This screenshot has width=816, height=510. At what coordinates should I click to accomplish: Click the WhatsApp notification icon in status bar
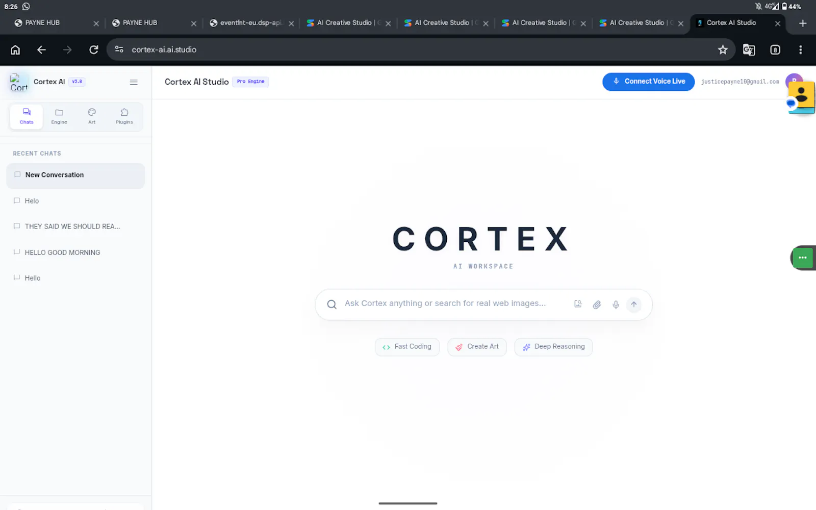point(26,7)
